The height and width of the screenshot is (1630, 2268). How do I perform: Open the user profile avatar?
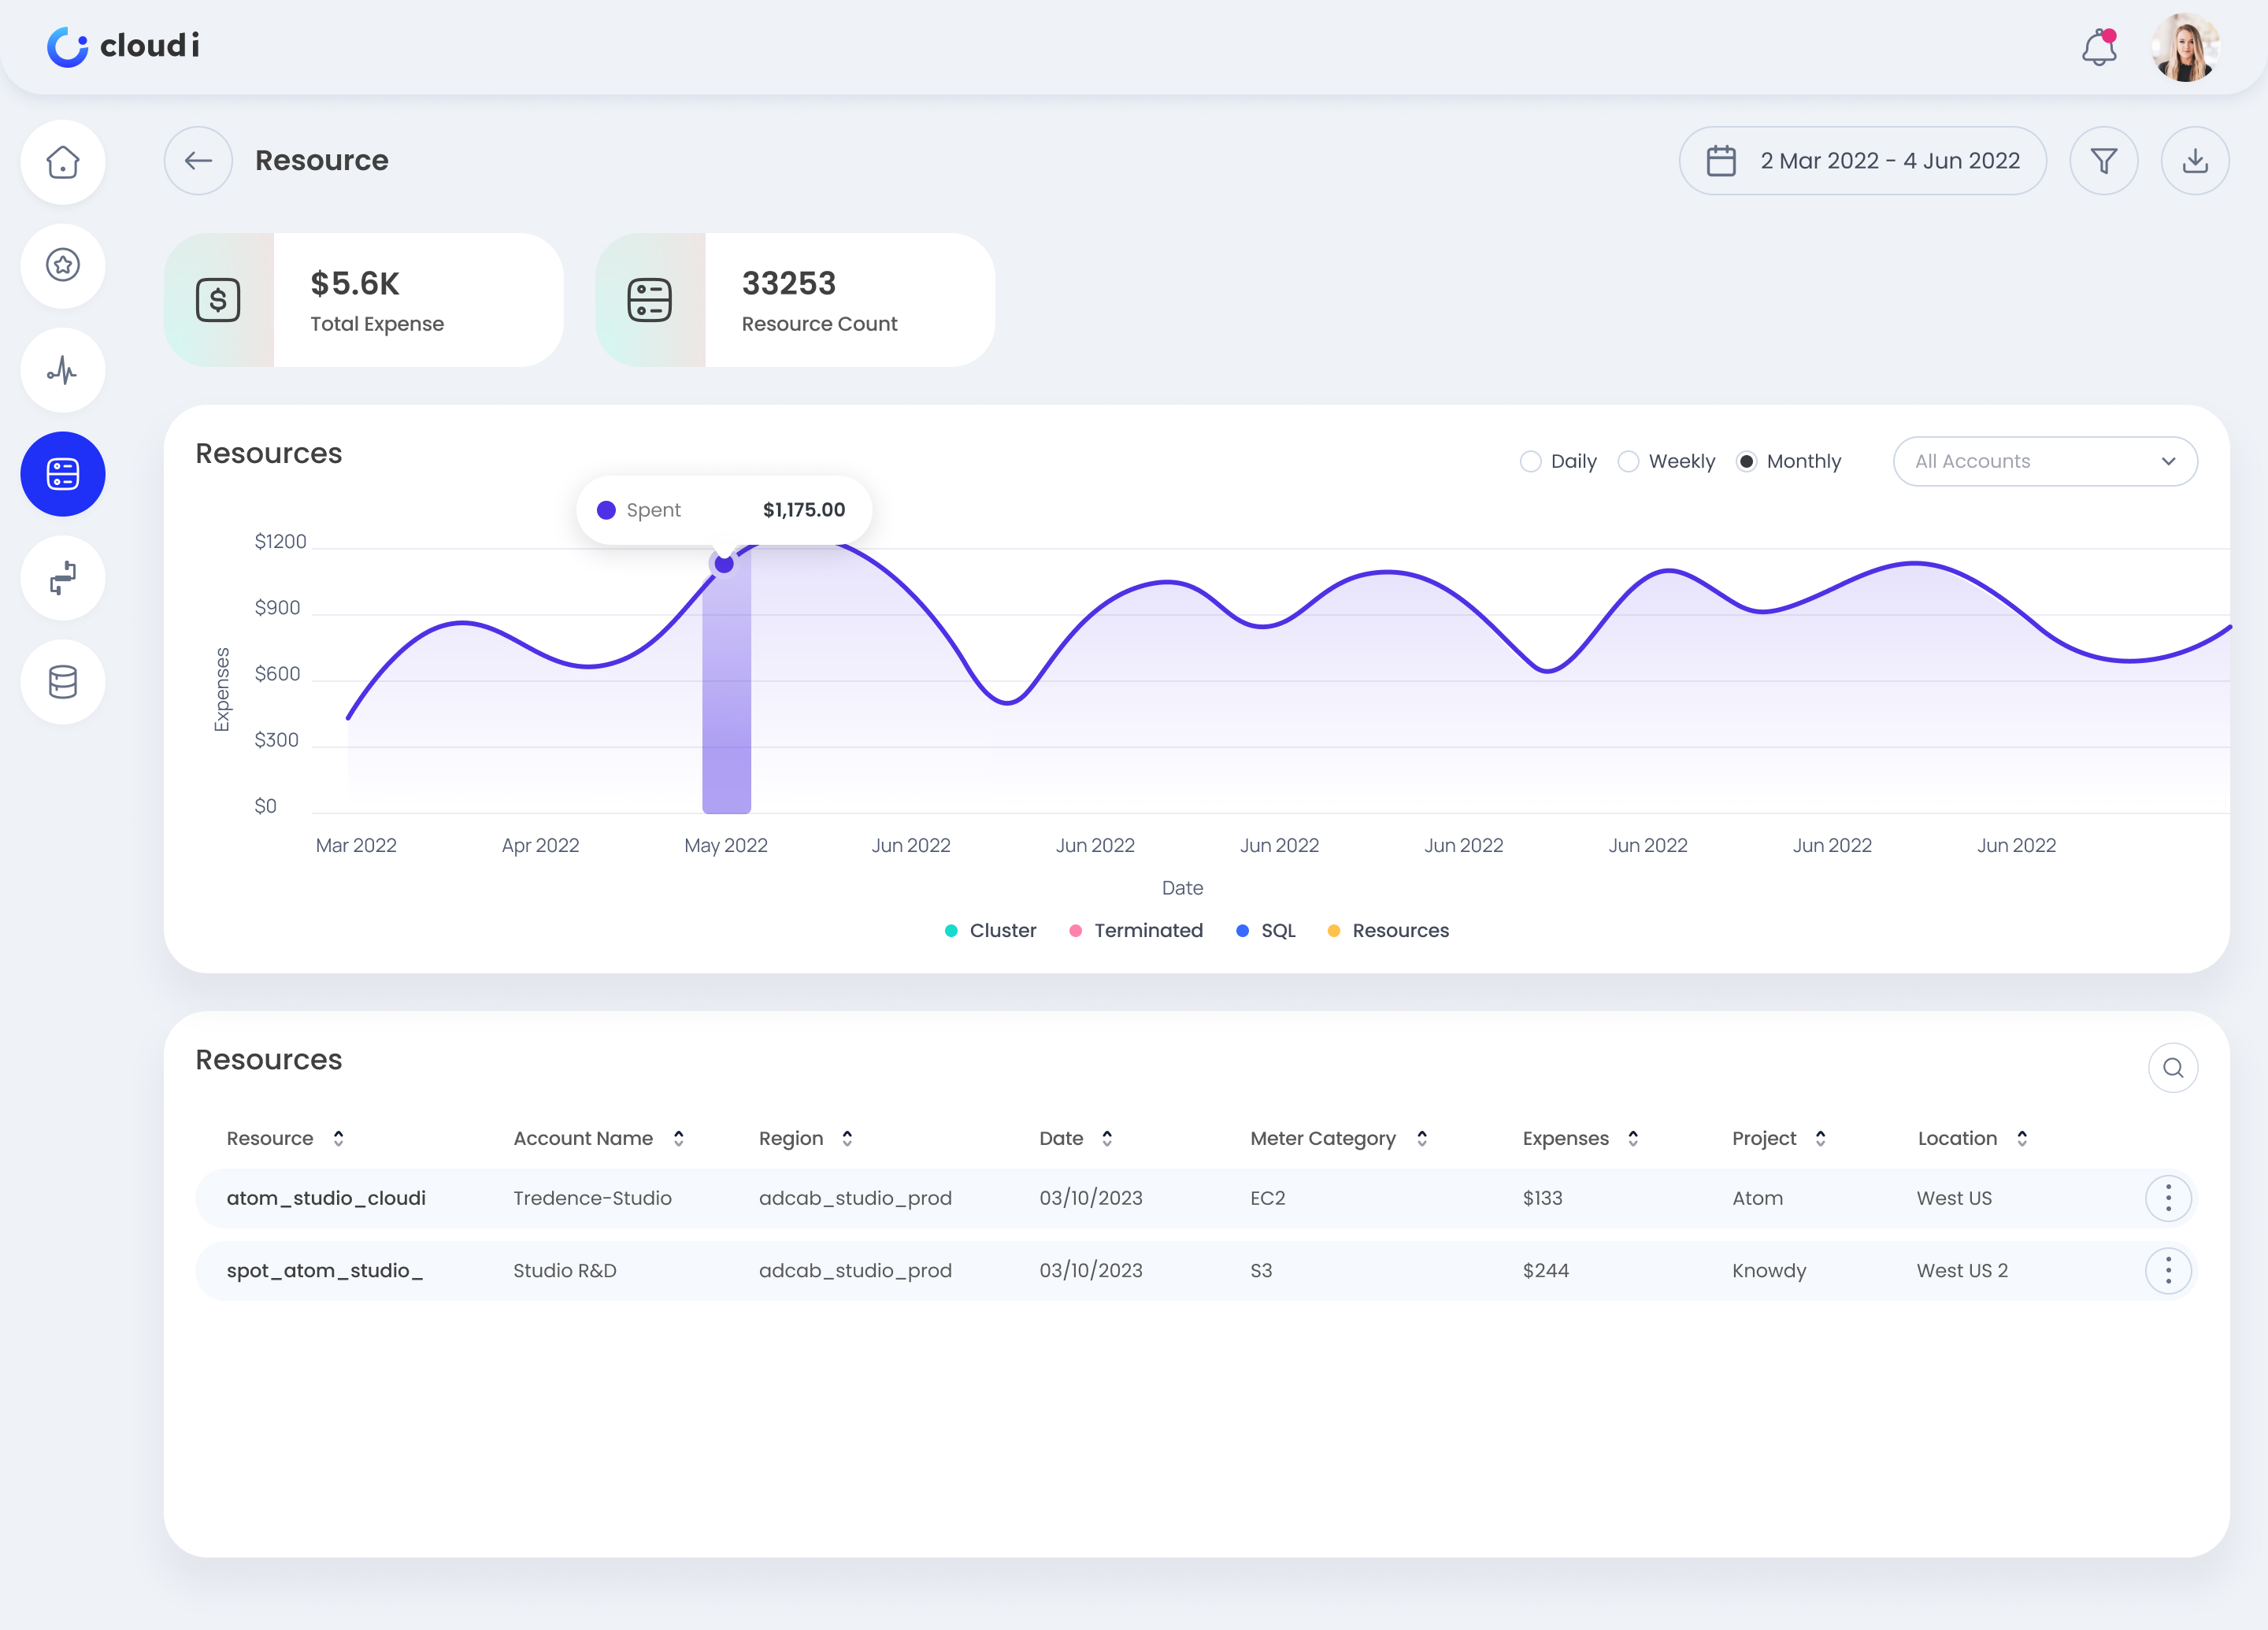tap(2185, 47)
